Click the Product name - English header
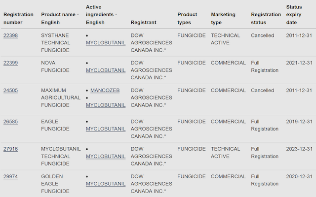 point(60,18)
